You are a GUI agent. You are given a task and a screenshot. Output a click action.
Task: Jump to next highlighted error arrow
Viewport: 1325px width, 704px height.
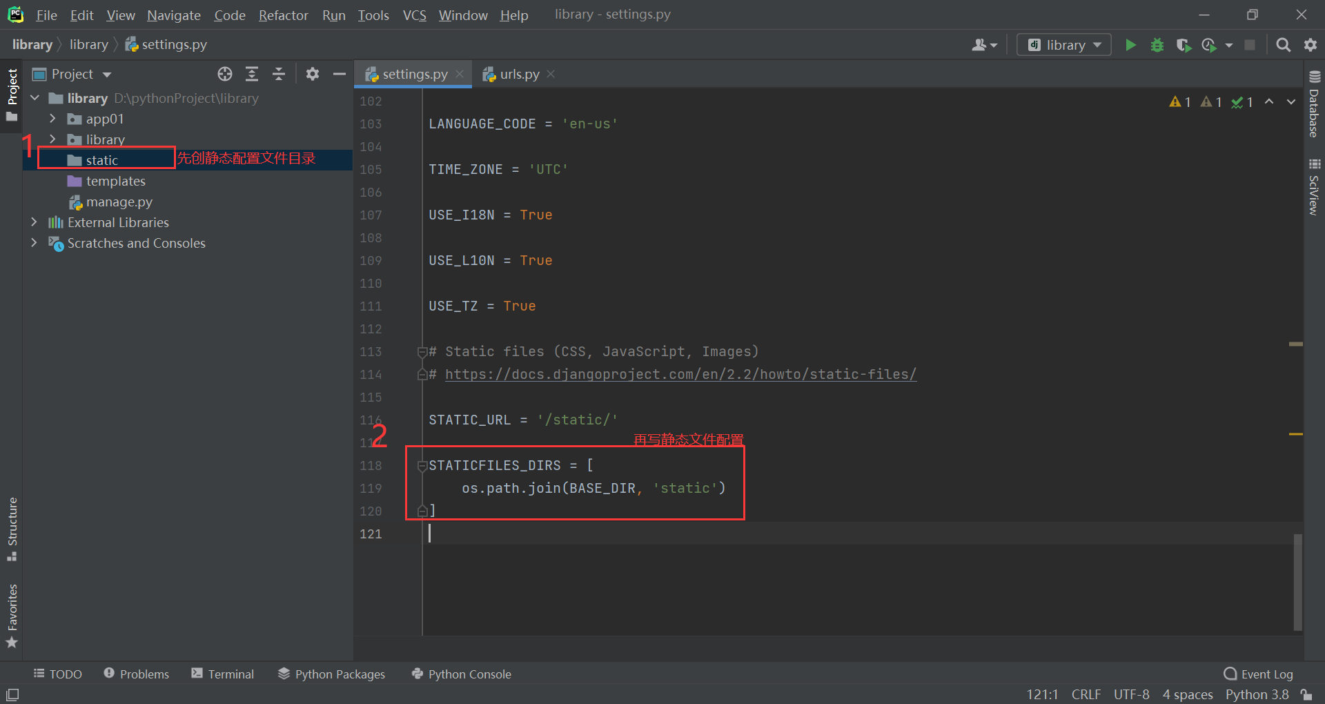[x=1290, y=101]
